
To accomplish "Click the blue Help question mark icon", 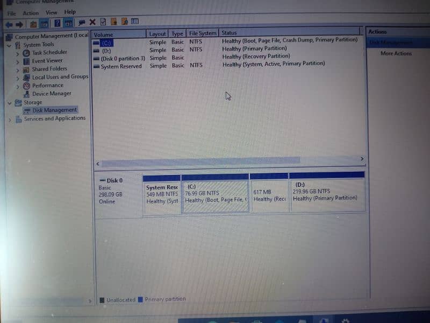I will [57, 23].
